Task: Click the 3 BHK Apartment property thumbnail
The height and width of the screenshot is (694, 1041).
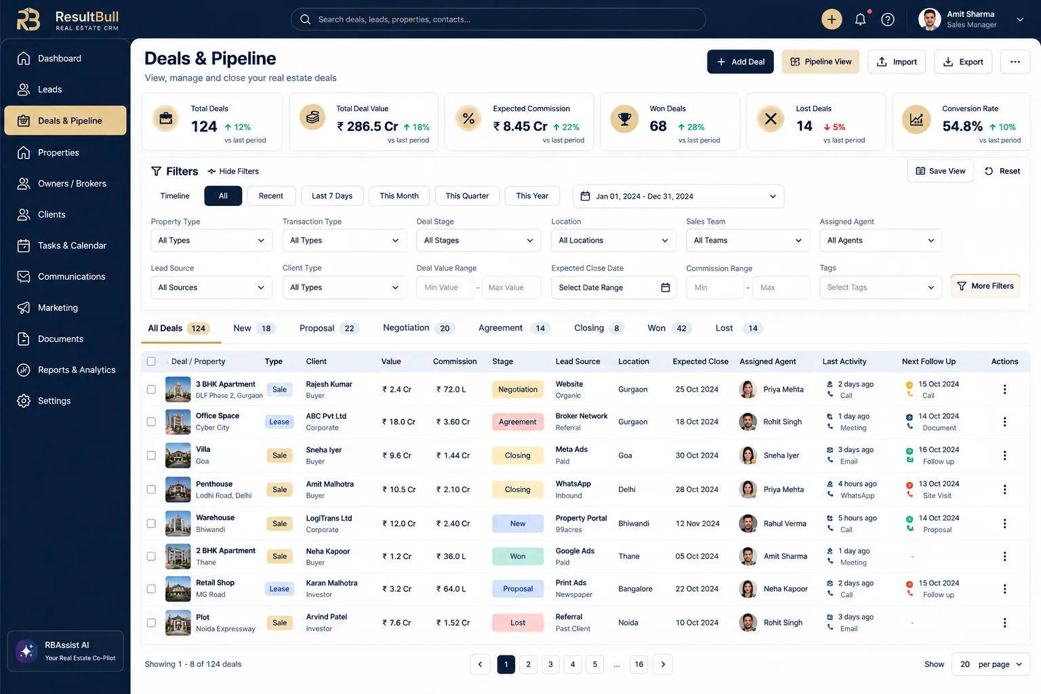Action: coord(178,390)
